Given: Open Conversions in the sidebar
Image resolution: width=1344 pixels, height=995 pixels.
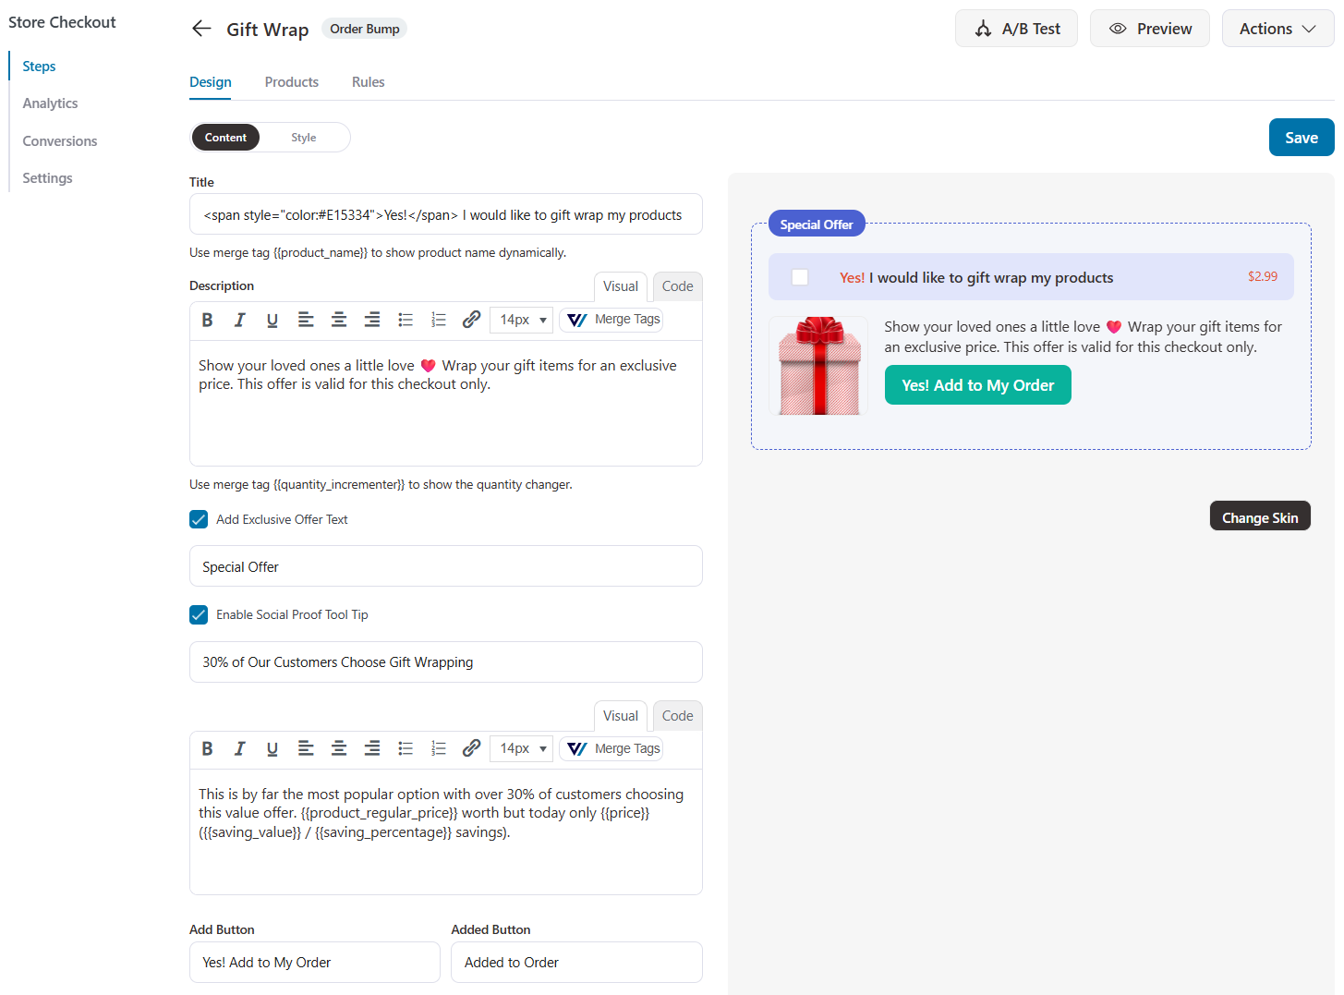Looking at the screenshot, I should click(60, 141).
